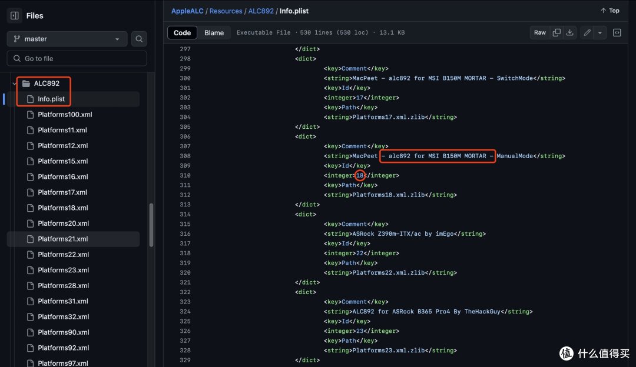The image size is (636, 367).
Task: Click the ALC892 folder icon
Action: tap(26, 84)
